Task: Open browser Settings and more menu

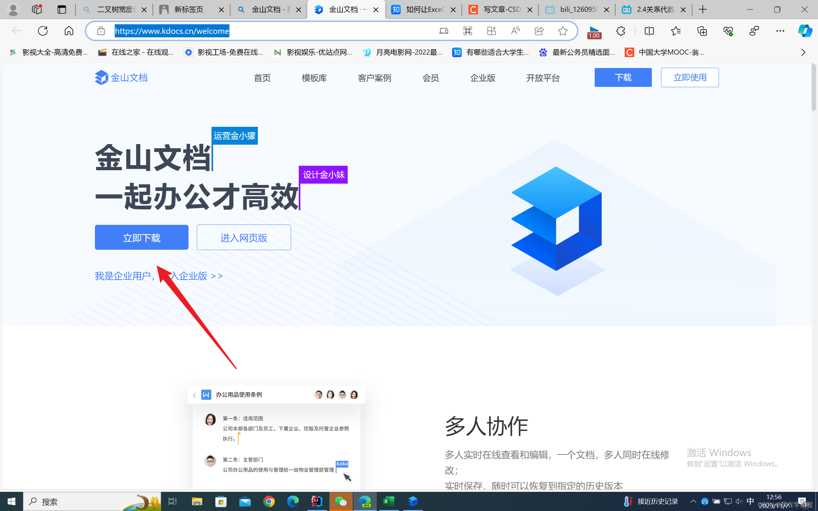Action: click(x=780, y=31)
